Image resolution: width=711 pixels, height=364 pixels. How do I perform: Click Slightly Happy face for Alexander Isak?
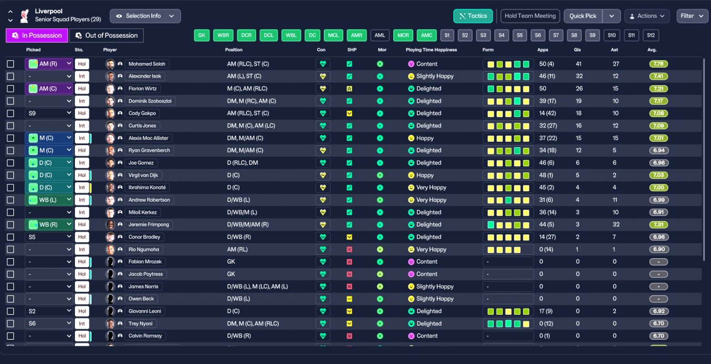click(411, 76)
